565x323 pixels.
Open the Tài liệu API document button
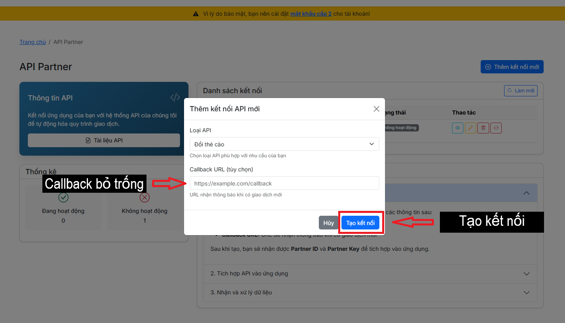(x=104, y=140)
